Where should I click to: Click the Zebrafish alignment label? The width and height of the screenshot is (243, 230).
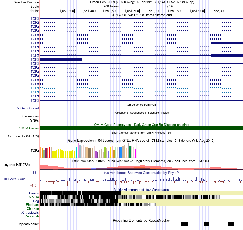click(32, 216)
